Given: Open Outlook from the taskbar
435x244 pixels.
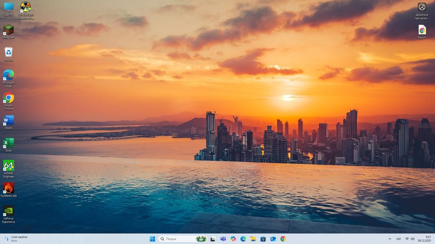Looking at the screenshot, I should pos(273,239).
